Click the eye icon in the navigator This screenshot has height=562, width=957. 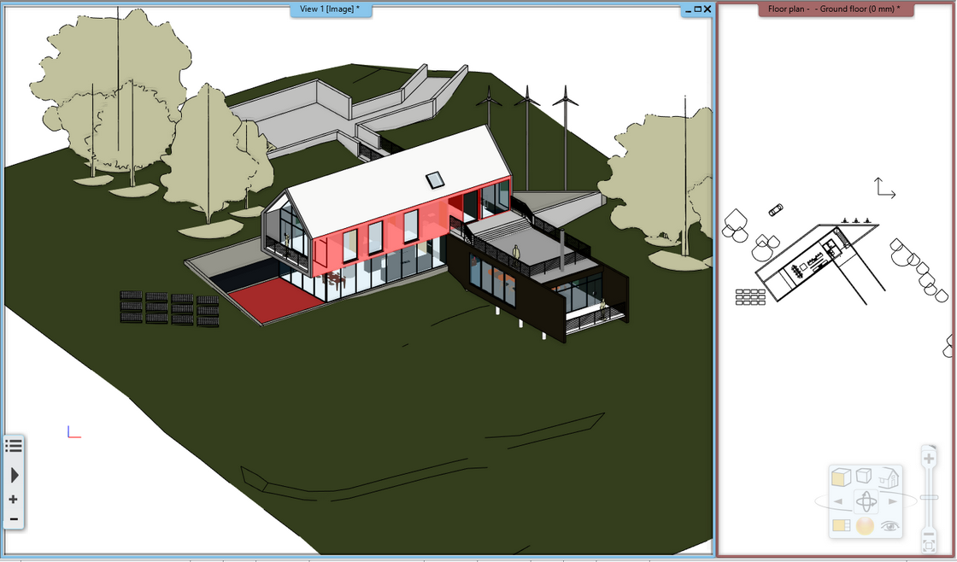[x=889, y=525]
